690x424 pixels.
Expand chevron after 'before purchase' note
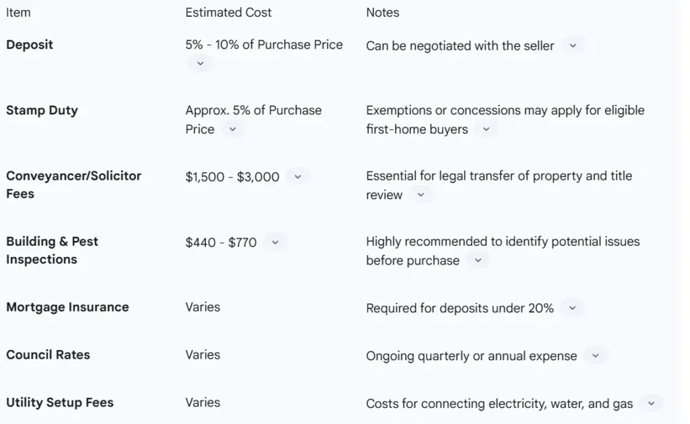pos(478,260)
